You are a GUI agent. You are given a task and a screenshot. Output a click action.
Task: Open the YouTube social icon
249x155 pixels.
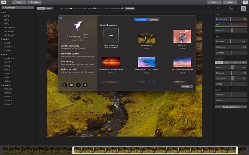[71, 85]
